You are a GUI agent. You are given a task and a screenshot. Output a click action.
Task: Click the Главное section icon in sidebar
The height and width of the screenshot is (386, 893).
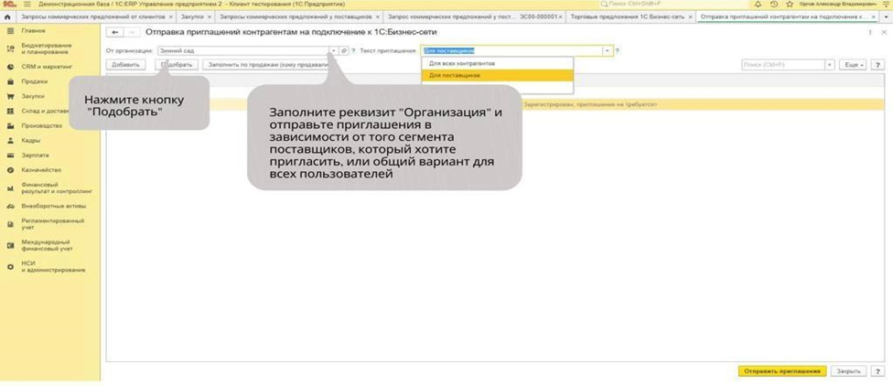click(10, 30)
